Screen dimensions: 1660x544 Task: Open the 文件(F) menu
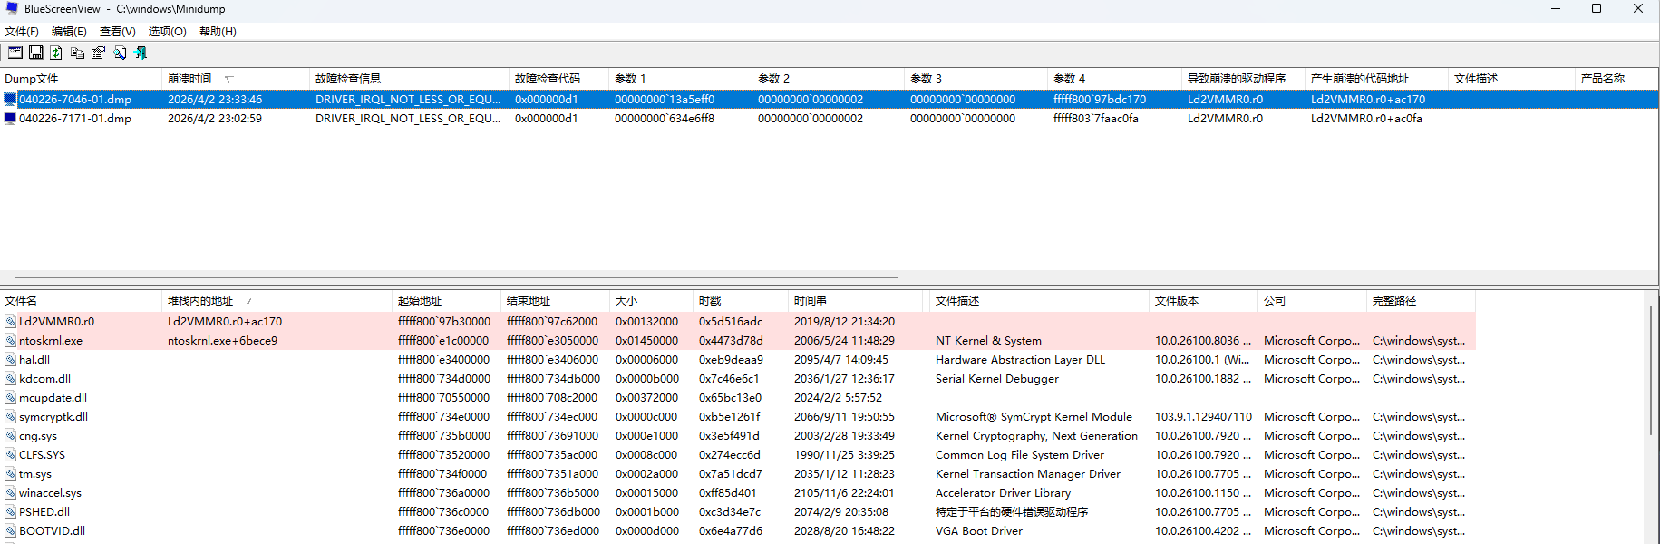coord(22,31)
